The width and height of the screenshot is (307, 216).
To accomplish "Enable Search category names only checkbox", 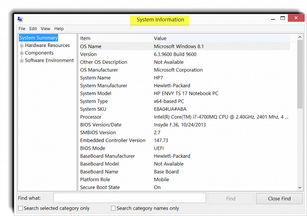I will (x=114, y=208).
